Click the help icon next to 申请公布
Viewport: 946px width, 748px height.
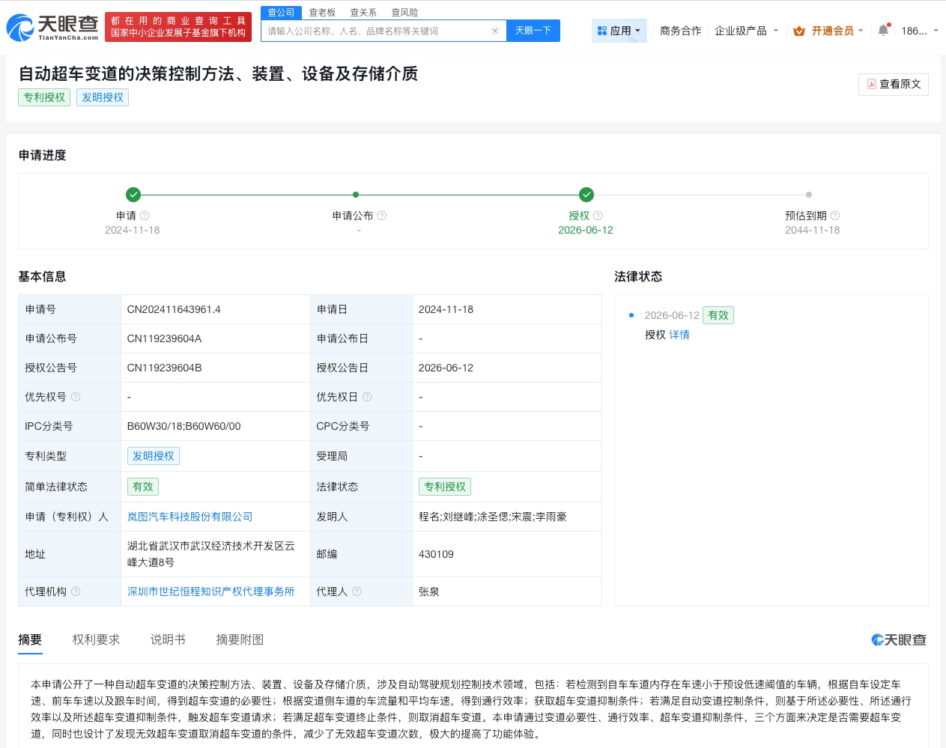[x=382, y=216]
